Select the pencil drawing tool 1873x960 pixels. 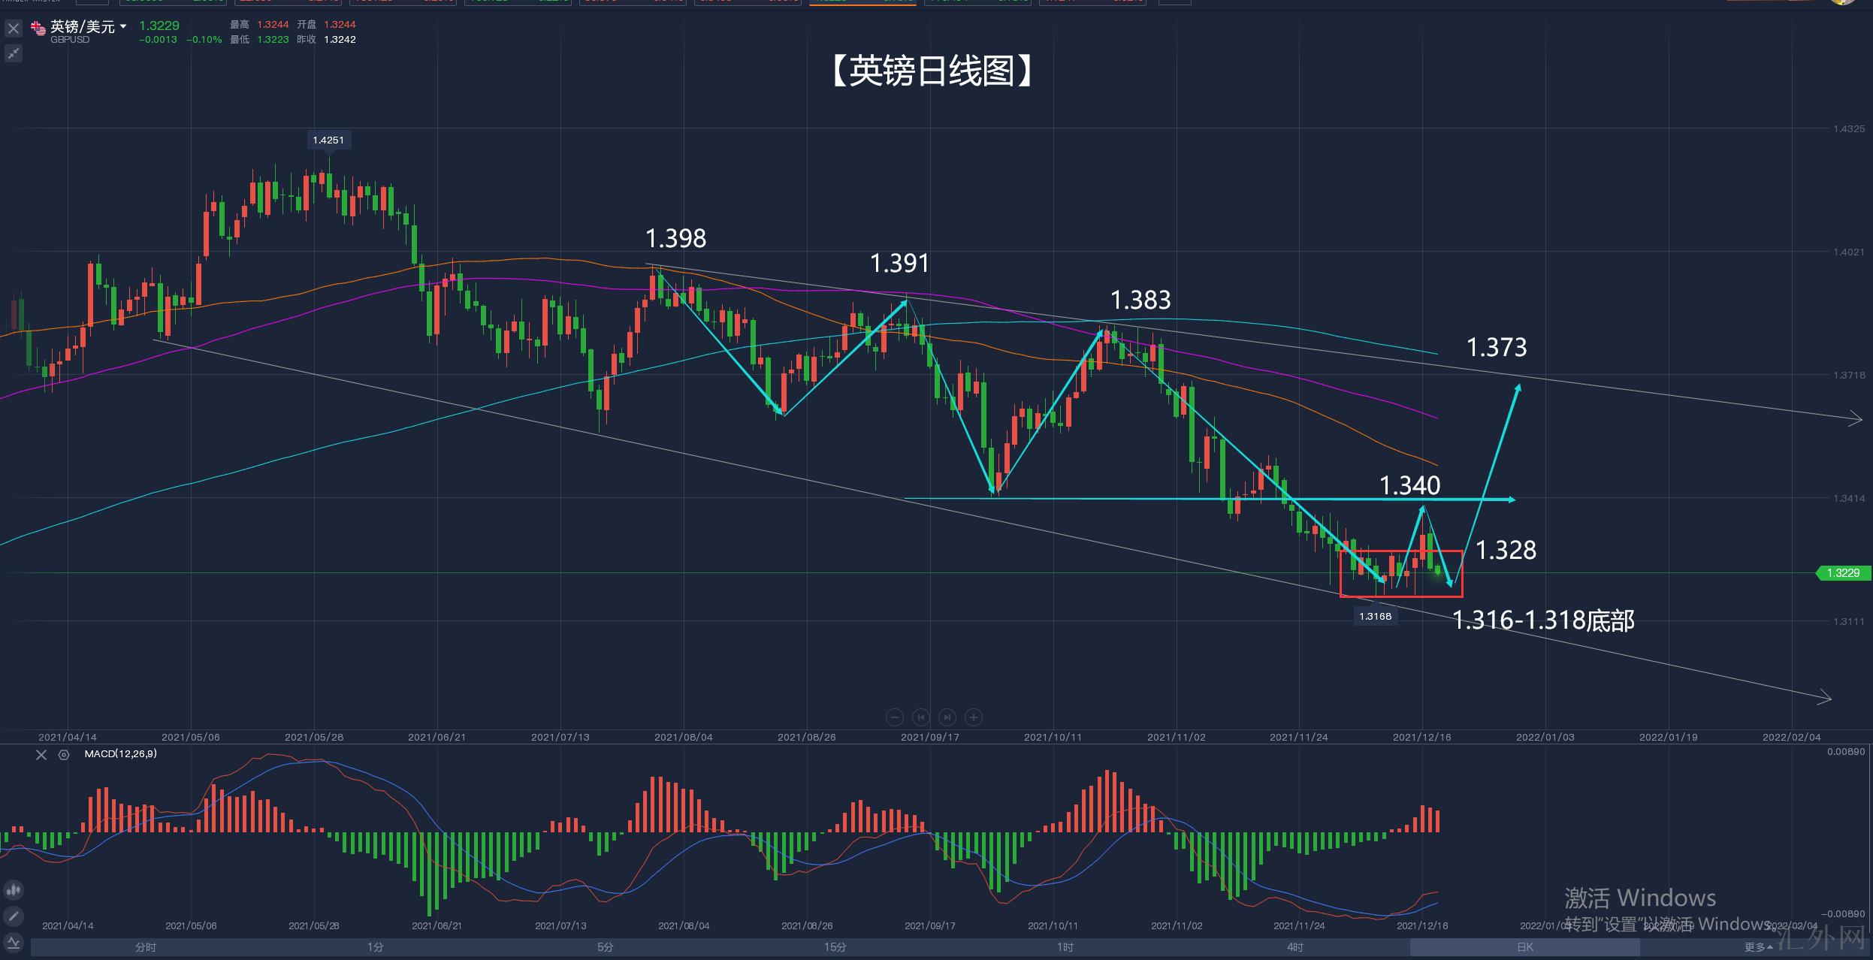coord(13,916)
